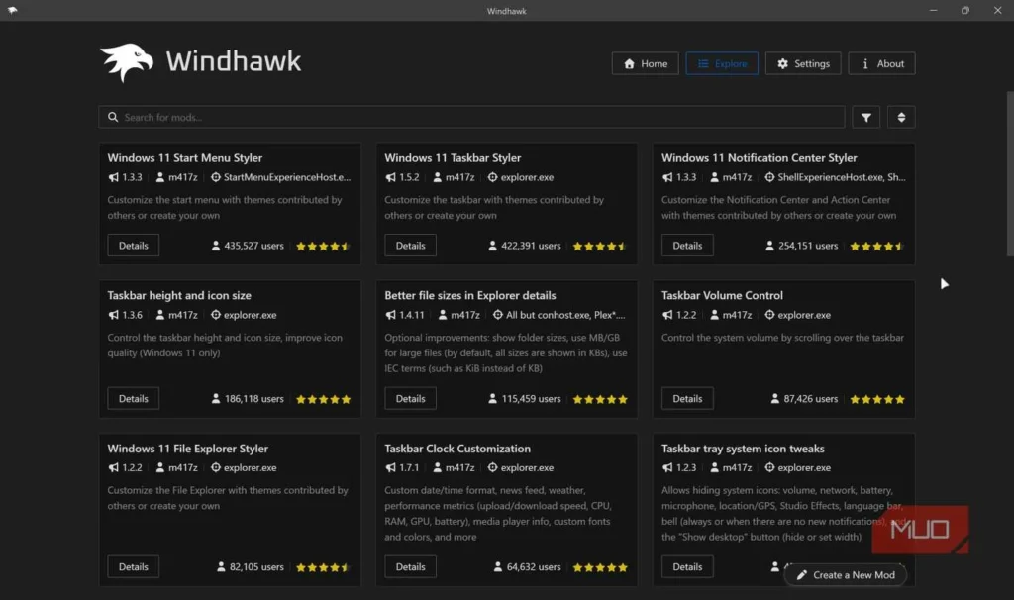Image resolution: width=1014 pixels, height=600 pixels.
Task: Click the target process icon of Taskbar Volume Control
Action: 769,315
